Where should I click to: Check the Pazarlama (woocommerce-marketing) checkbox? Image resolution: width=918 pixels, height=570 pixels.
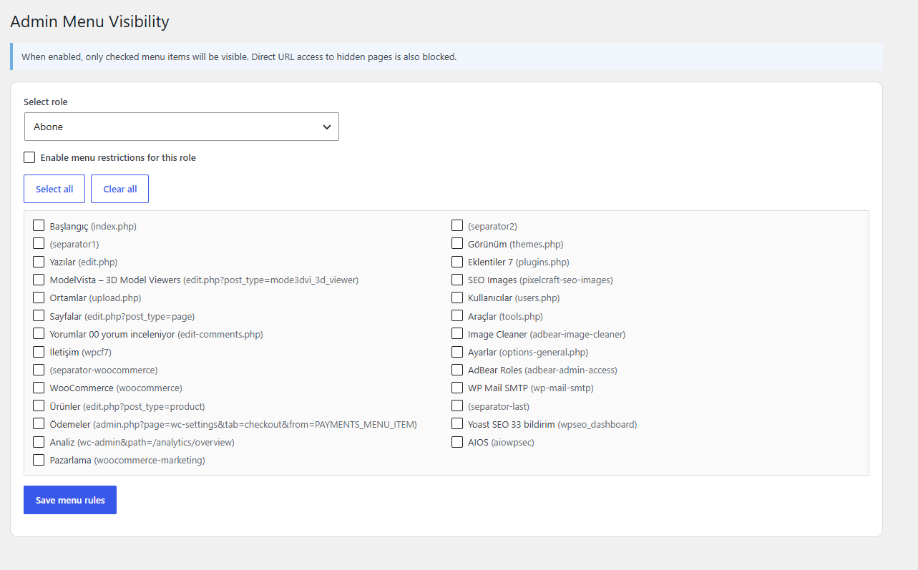39,460
